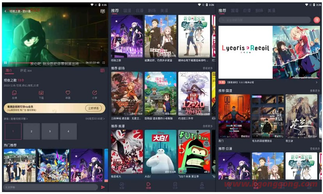The image size is (323, 194).
Task: Select 国漫 tab on the search-bar screen
Action: pyautogui.click(x=234, y=11)
